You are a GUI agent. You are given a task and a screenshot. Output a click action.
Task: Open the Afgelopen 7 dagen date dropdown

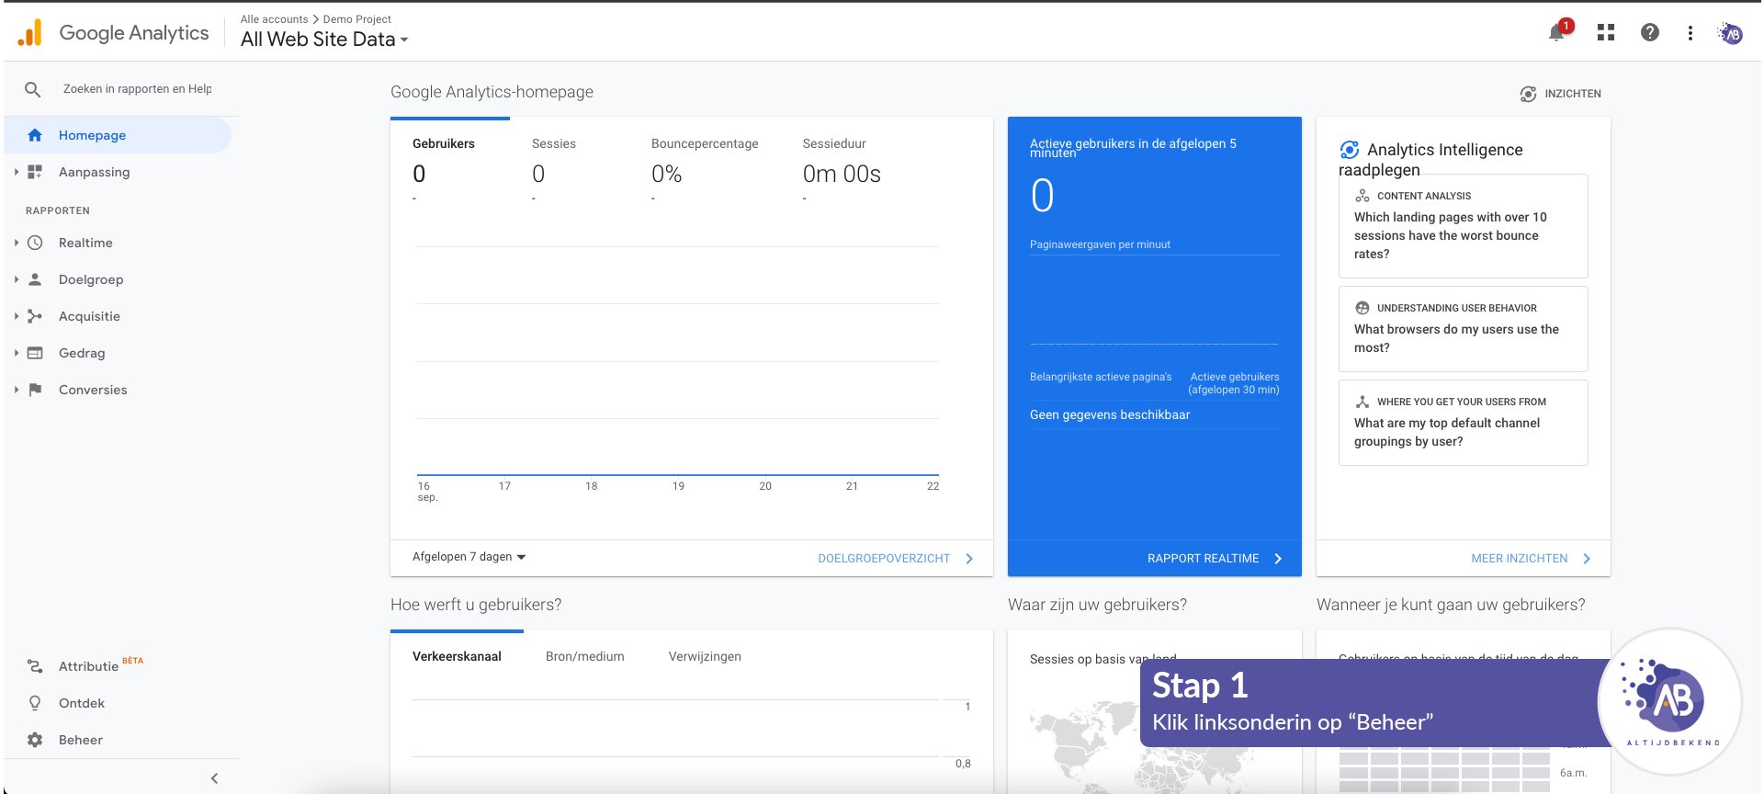tap(469, 557)
